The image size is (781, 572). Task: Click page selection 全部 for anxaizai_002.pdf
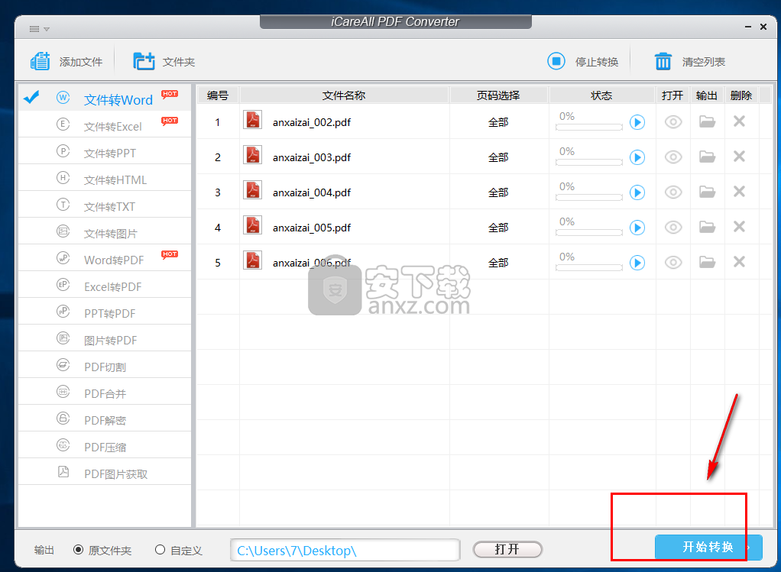click(x=498, y=122)
